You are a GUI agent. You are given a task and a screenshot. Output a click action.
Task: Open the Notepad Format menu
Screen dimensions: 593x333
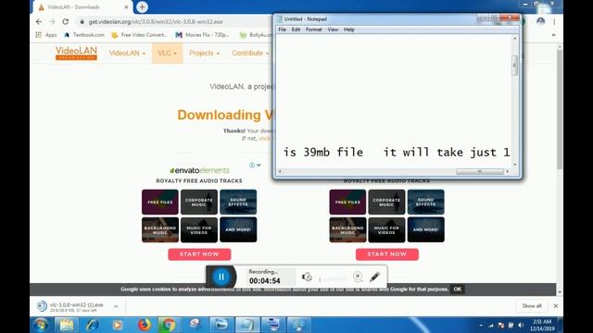click(313, 30)
